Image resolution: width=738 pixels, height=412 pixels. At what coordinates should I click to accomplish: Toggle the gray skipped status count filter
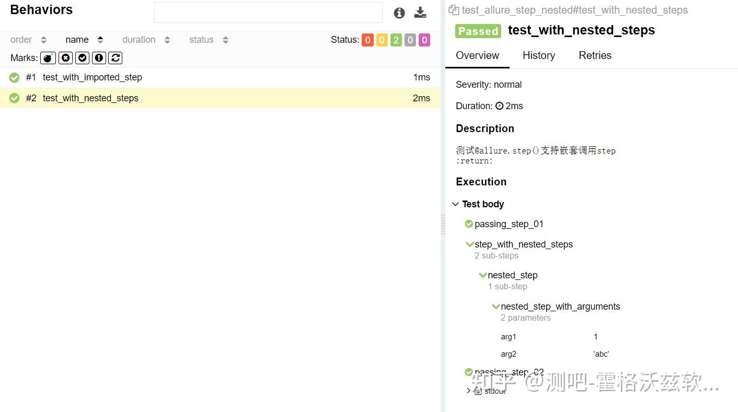(x=410, y=40)
